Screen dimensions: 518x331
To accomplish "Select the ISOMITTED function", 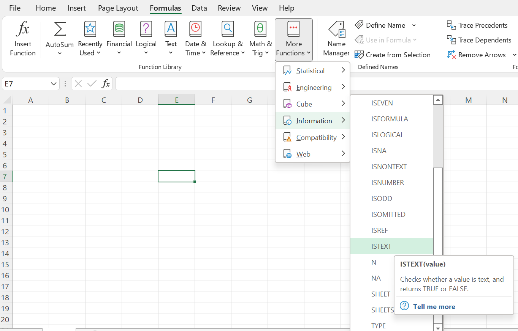I will tap(392, 215).
